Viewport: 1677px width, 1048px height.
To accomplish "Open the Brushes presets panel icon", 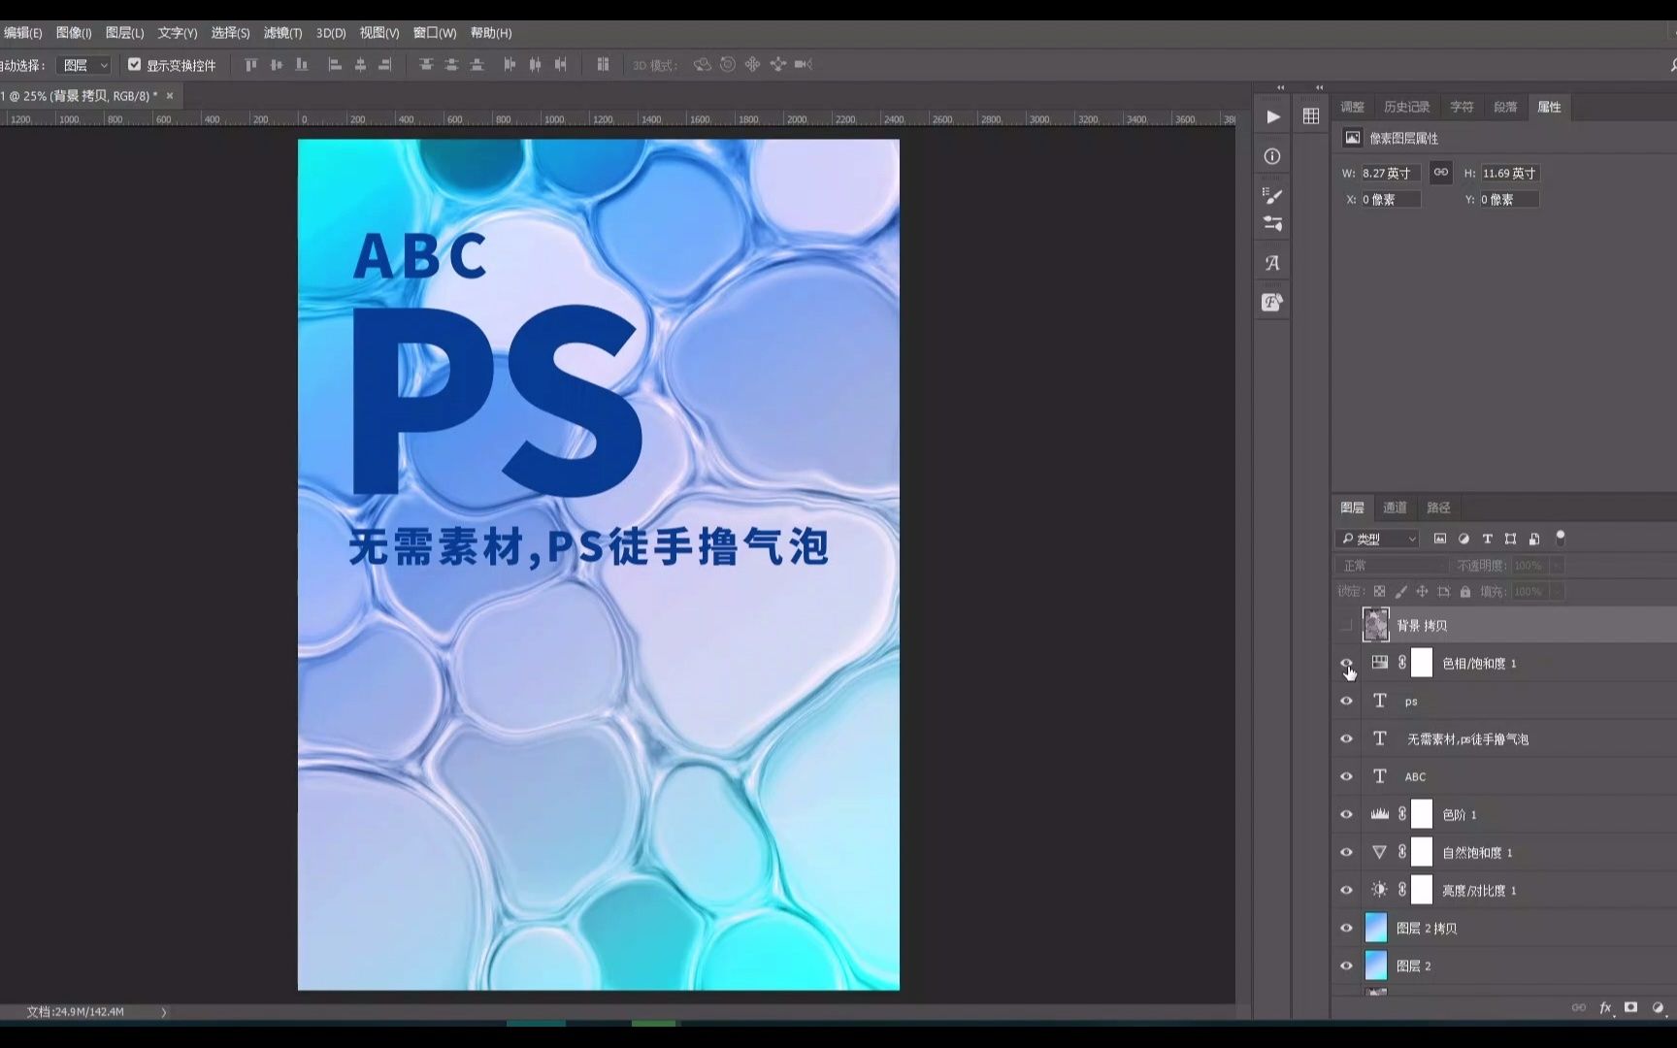I will tap(1272, 224).
